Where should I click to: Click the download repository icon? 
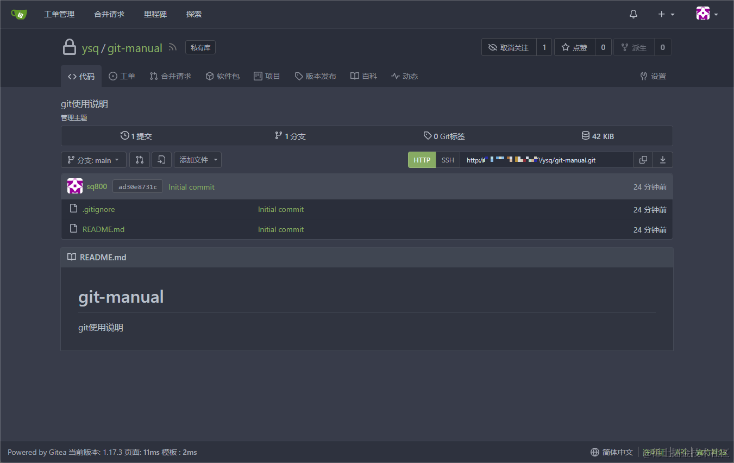point(663,160)
